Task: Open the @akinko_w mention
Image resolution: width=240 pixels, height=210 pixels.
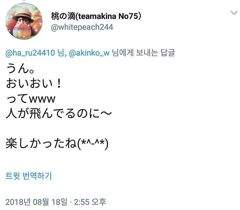Action: tap(89, 53)
